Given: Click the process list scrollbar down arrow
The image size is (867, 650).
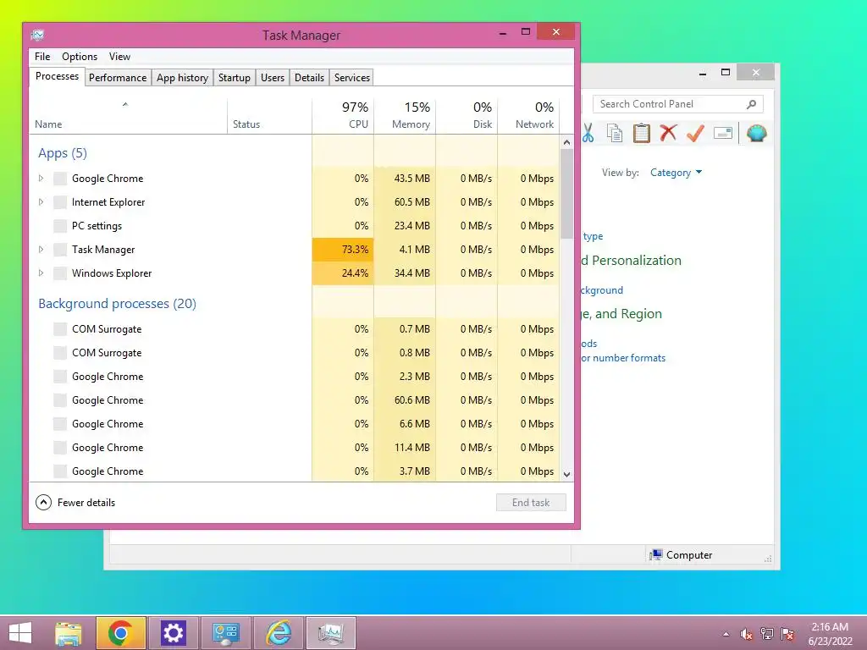Looking at the screenshot, I should (x=566, y=474).
